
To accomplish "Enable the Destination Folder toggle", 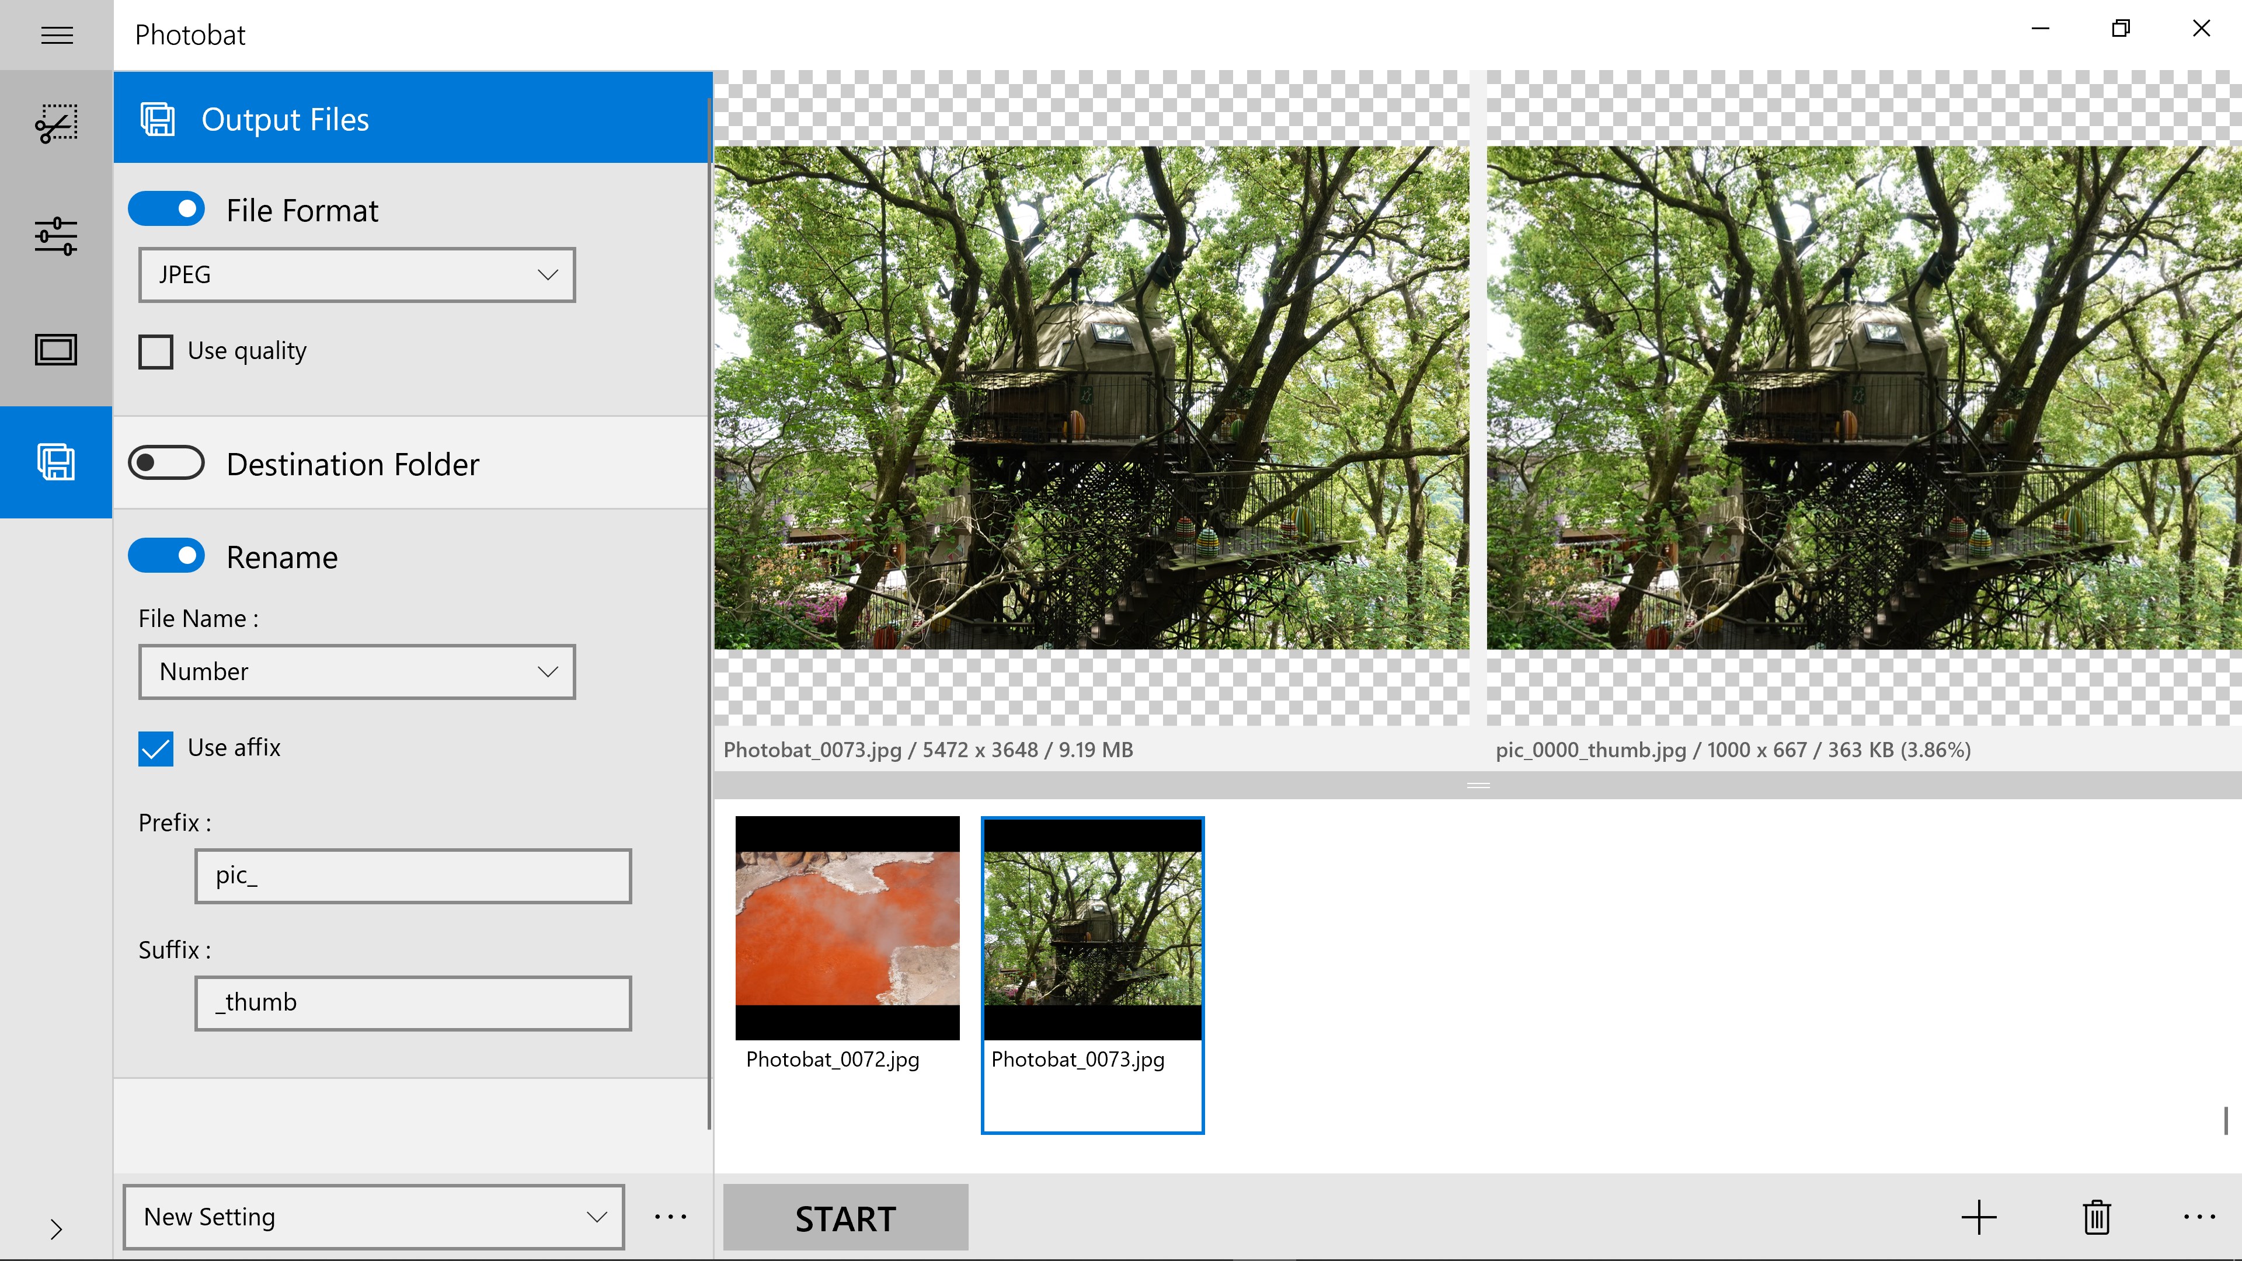I will coord(166,463).
